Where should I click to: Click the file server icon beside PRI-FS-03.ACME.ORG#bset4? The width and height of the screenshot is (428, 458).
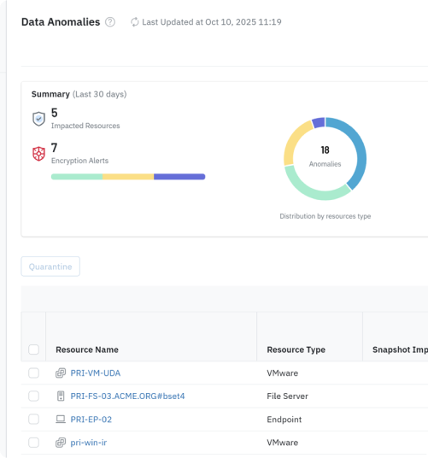[61, 396]
